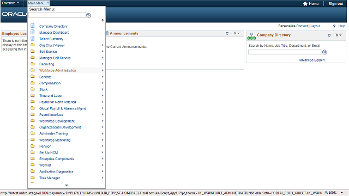Open the Favorites dropdown menu
Viewport: 349px width, 196px height.
click(11, 3)
